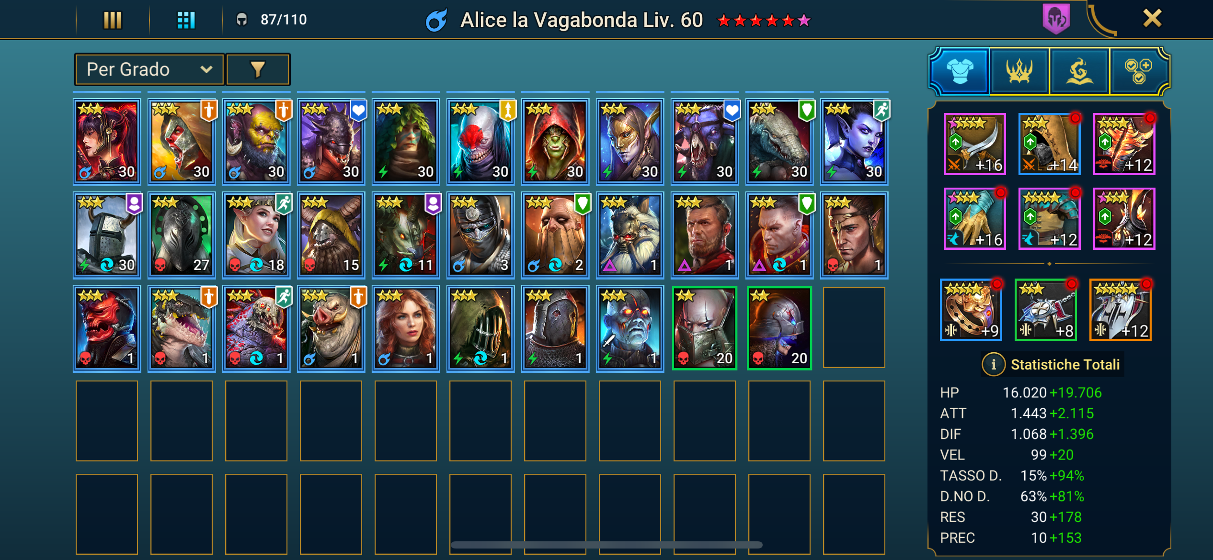This screenshot has width=1213, height=560.
Task: Click the purple helmet faction guardian icon
Action: click(1056, 19)
